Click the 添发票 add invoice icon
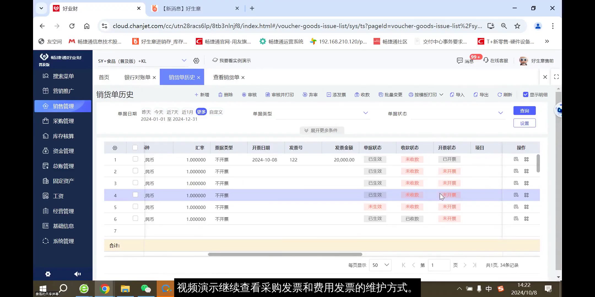This screenshot has height=297, width=595. (x=336, y=94)
